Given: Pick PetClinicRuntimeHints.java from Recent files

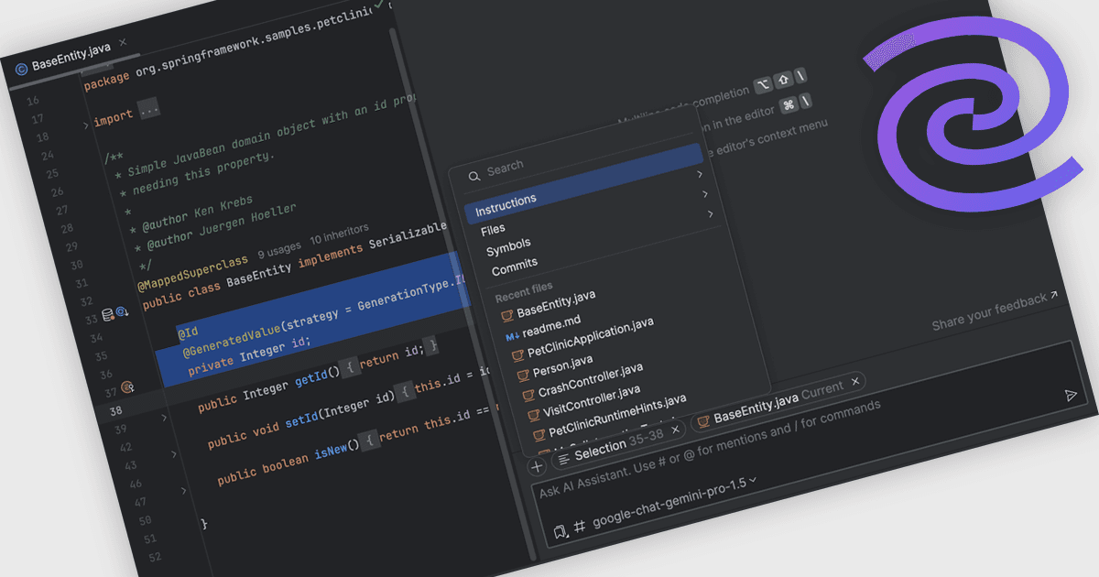Looking at the screenshot, I should (x=617, y=416).
